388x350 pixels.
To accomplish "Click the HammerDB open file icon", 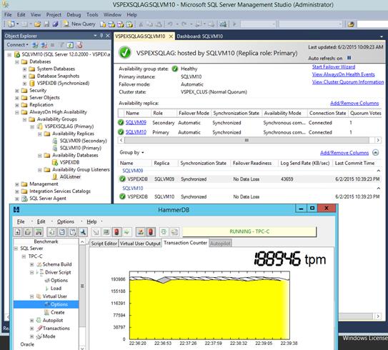I will pyautogui.click(x=28, y=232).
